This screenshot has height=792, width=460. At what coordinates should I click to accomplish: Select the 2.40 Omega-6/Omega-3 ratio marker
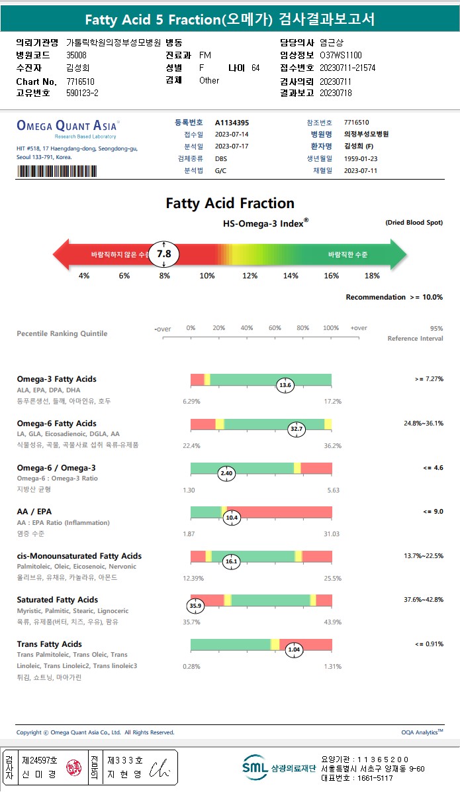227,473
